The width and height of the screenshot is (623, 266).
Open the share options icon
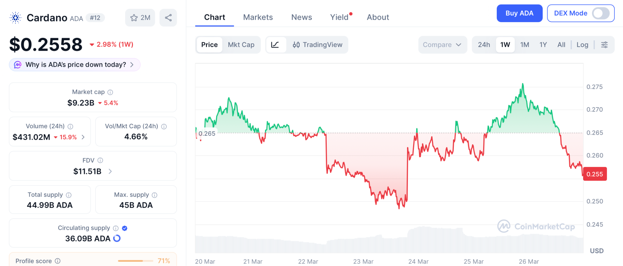click(168, 17)
